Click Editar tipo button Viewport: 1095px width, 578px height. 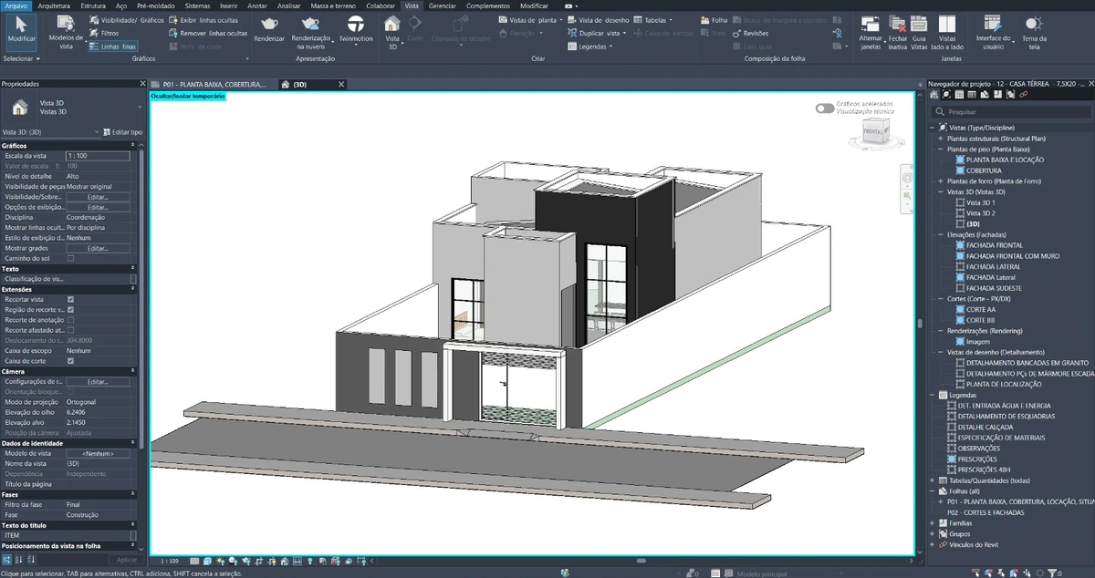point(122,132)
